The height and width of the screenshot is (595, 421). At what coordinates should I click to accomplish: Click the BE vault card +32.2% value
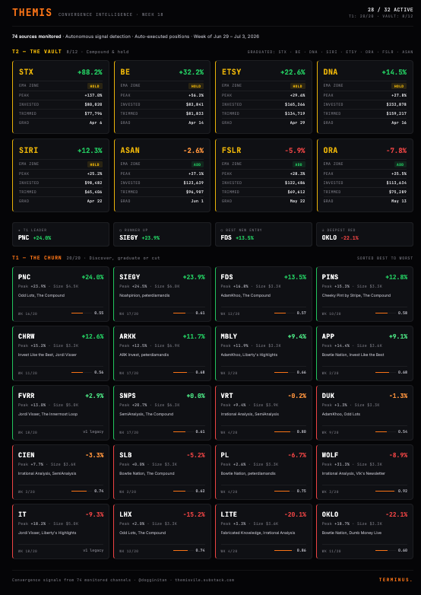tap(191, 72)
